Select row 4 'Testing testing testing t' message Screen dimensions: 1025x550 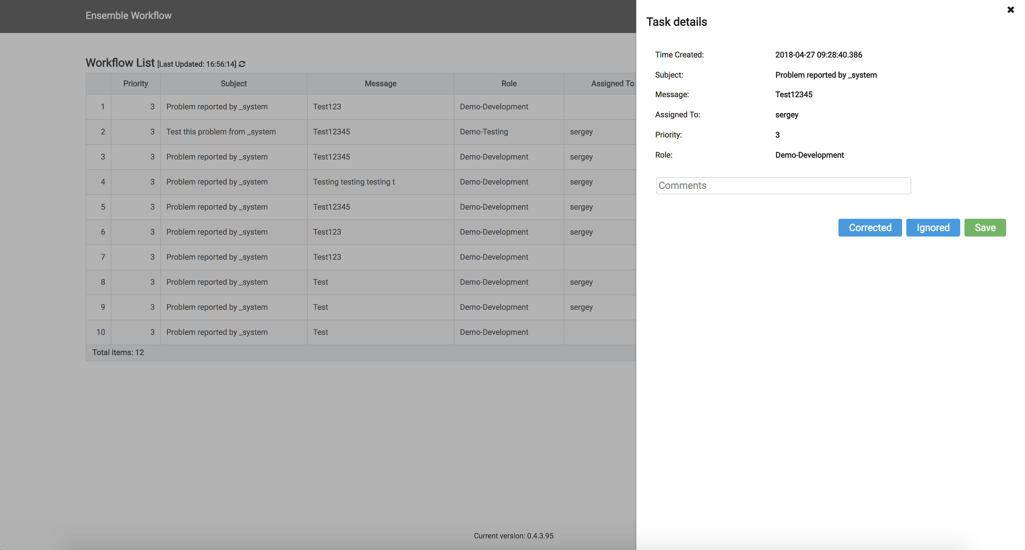tap(354, 182)
